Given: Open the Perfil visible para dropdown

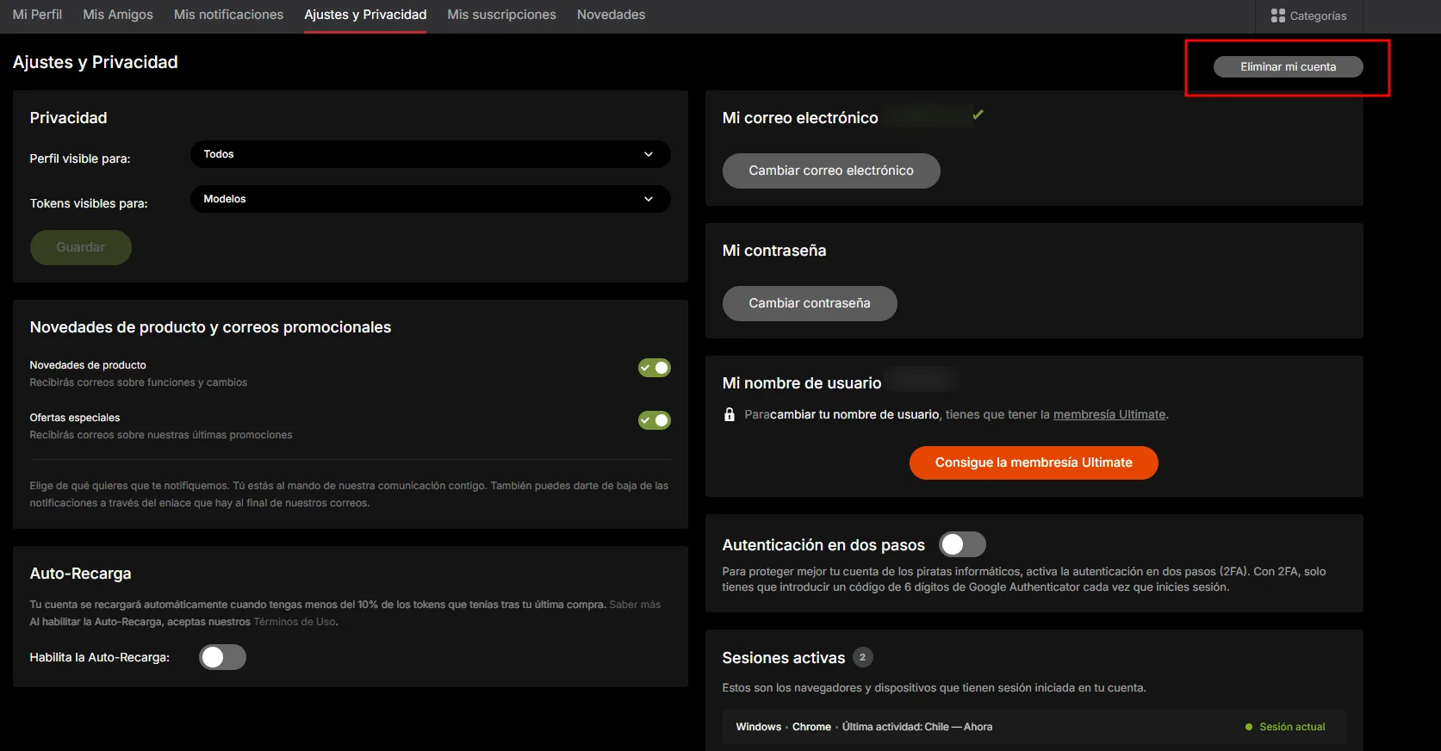Looking at the screenshot, I should pos(430,154).
